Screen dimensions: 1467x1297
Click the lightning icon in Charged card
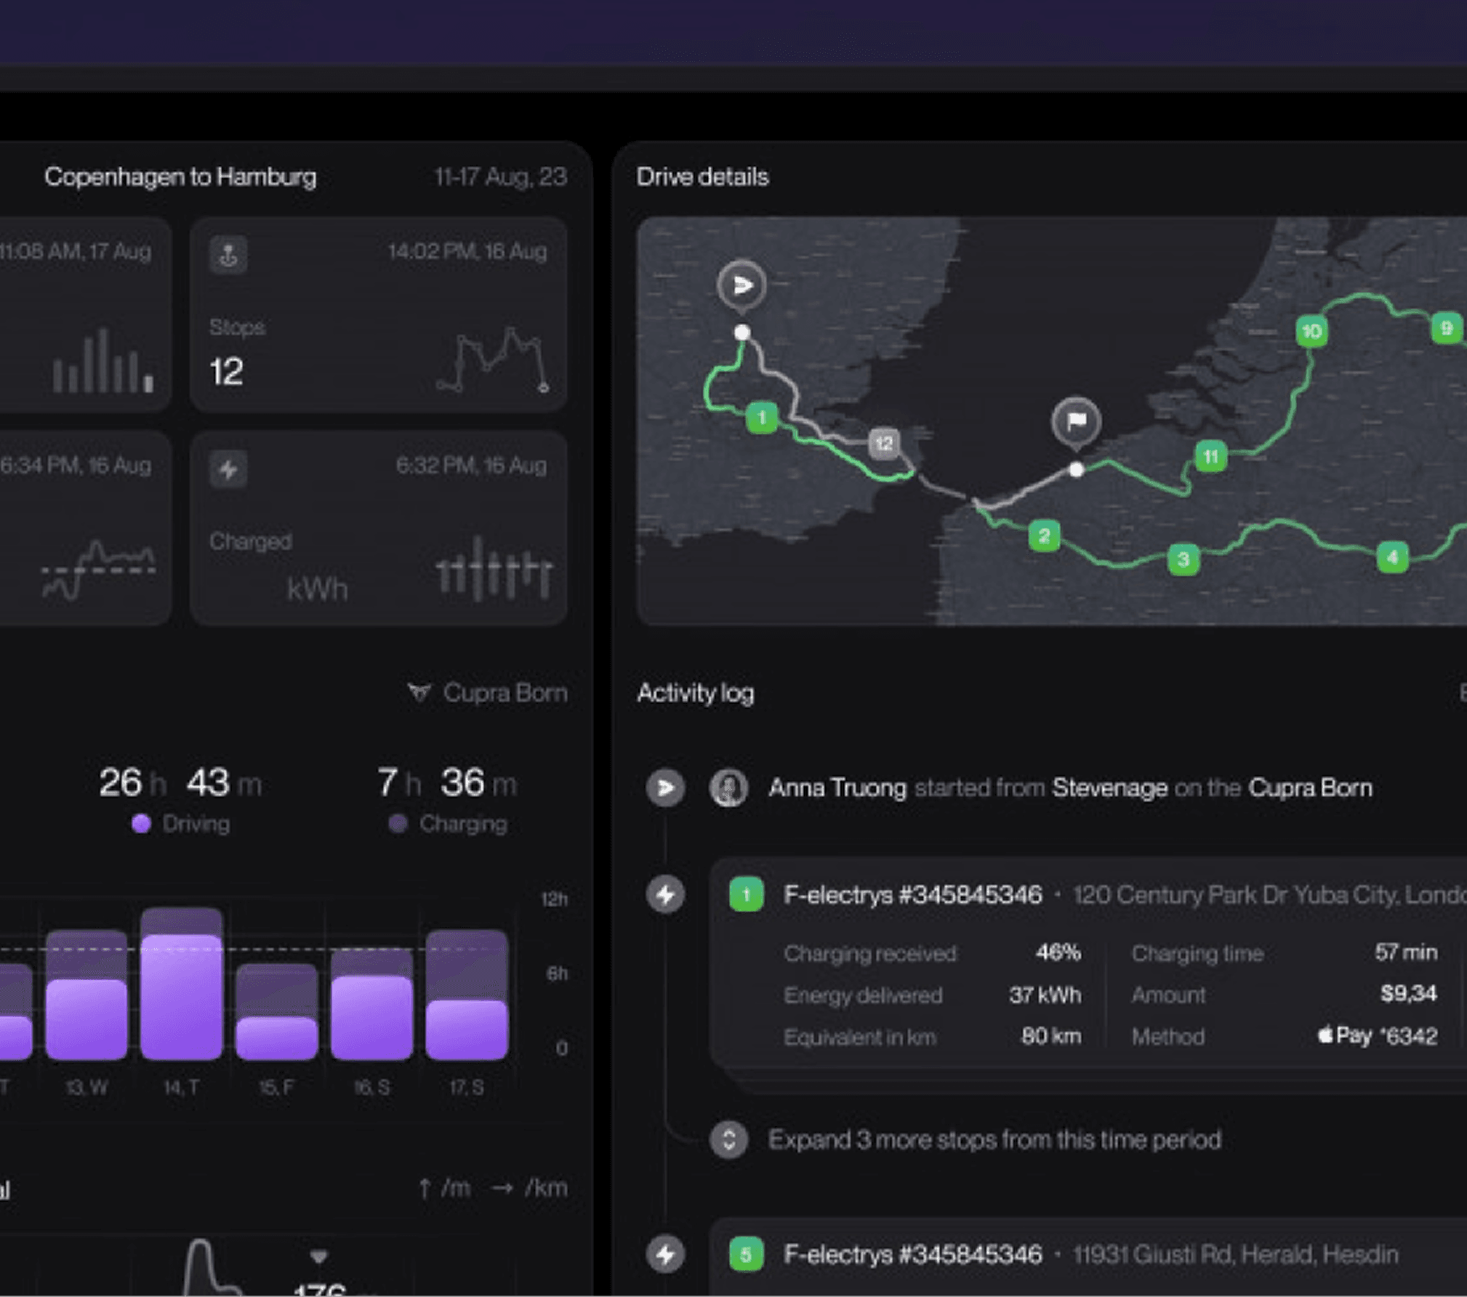(x=228, y=469)
